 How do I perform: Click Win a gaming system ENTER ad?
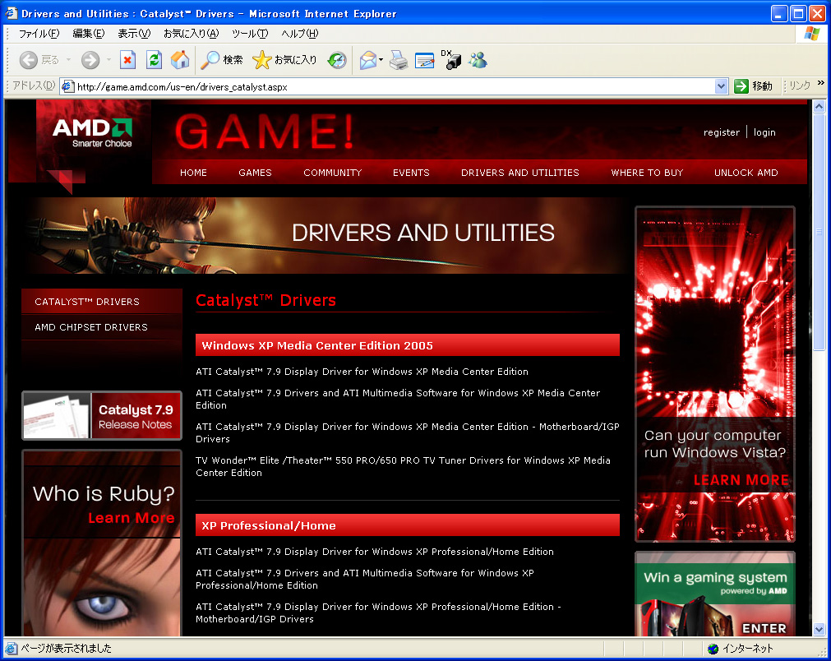coord(715,594)
